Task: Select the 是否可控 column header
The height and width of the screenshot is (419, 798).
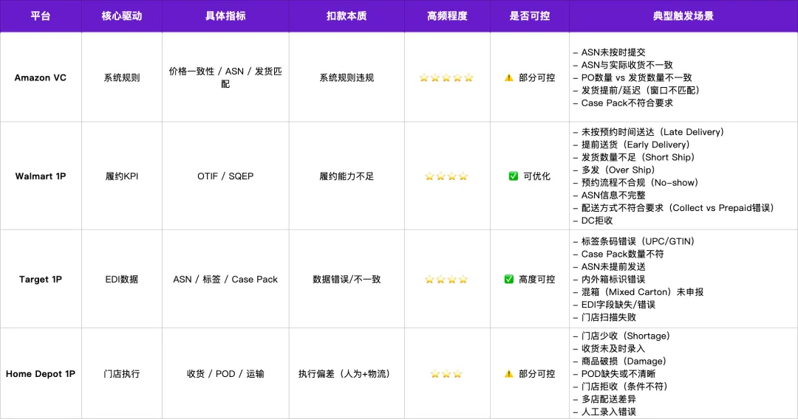Action: (x=530, y=15)
